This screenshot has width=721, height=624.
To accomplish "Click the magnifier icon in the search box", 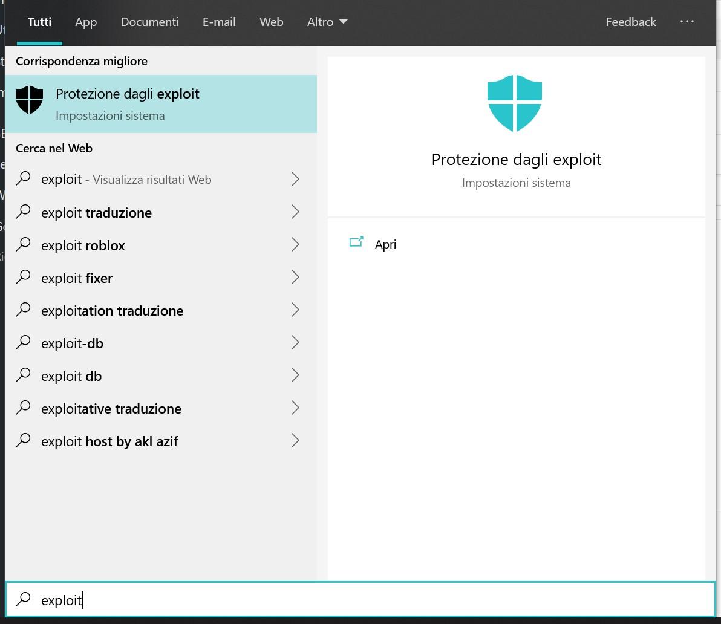I will click(23, 599).
